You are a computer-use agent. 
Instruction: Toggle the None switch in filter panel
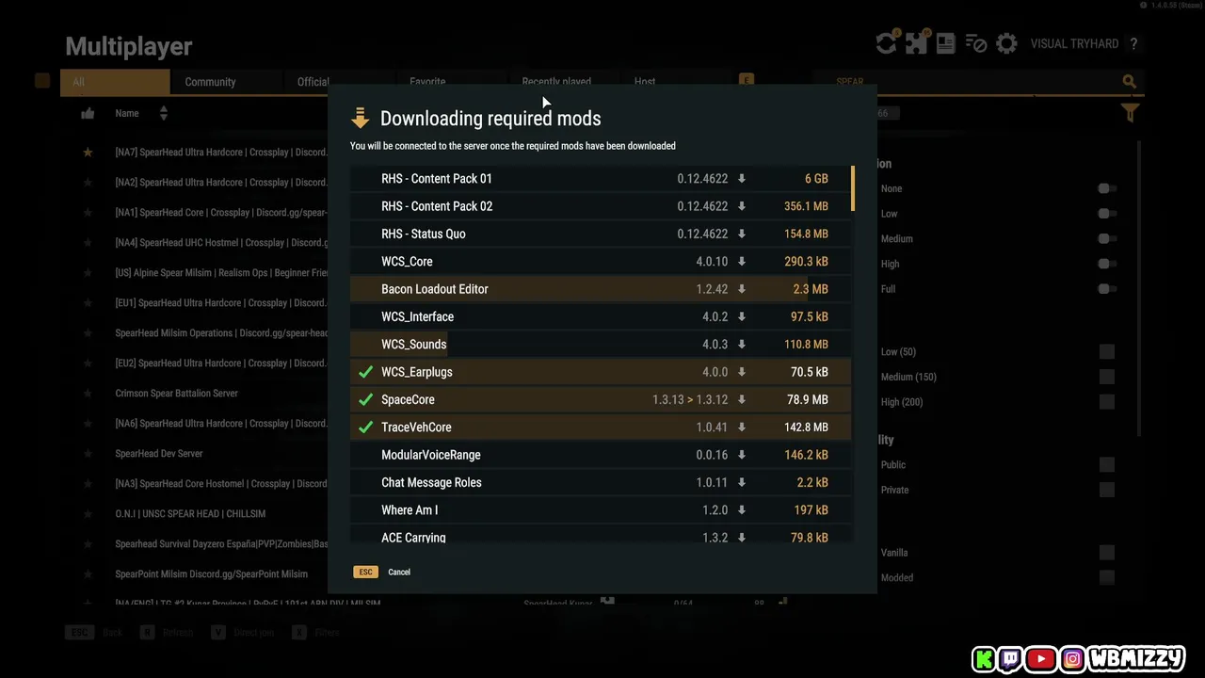point(1107,188)
